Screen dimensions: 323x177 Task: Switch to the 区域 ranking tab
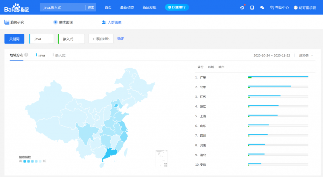point(211,67)
